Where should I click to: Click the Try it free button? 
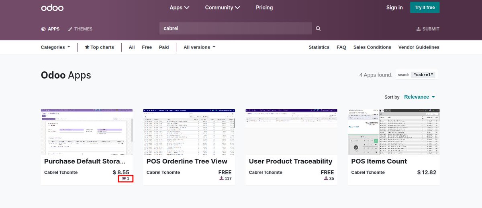tap(425, 8)
